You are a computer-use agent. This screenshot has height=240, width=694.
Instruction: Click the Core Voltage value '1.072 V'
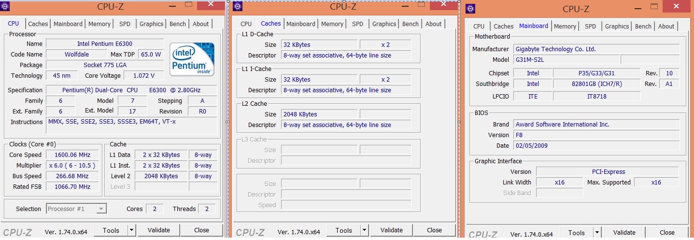pos(143,76)
